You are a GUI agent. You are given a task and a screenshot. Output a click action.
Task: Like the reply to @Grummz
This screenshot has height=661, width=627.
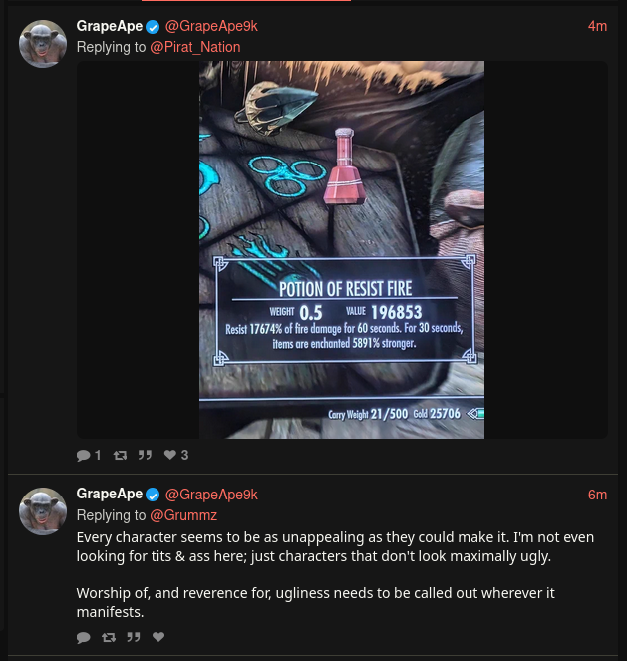[x=158, y=637]
